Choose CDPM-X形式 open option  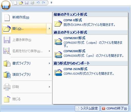[90, 23]
